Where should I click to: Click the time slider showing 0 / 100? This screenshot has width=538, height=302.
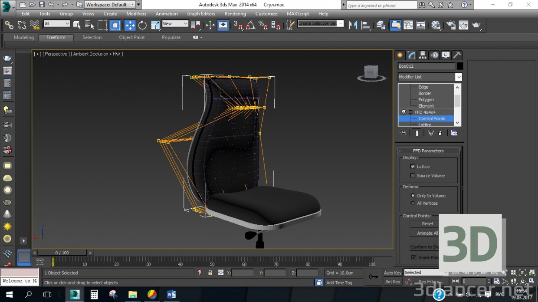pos(62,253)
